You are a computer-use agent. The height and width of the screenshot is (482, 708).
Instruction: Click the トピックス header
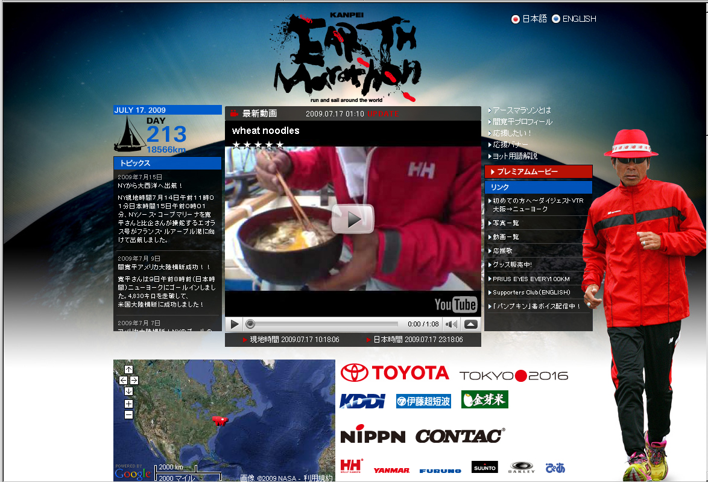(x=168, y=163)
